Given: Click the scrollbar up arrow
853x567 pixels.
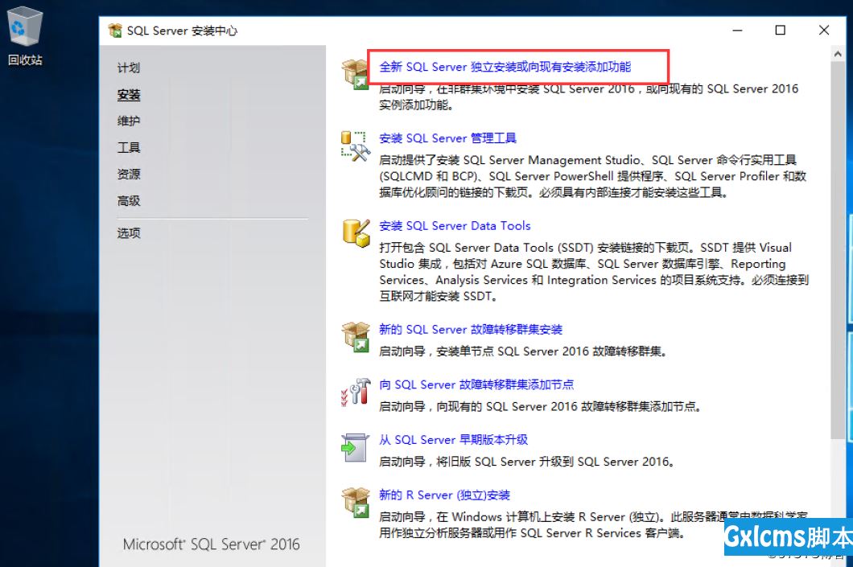Looking at the screenshot, I should (838, 54).
